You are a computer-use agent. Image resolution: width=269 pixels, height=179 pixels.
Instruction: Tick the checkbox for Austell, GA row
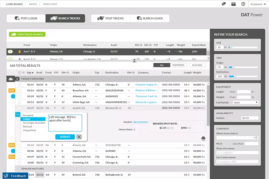click(19, 108)
